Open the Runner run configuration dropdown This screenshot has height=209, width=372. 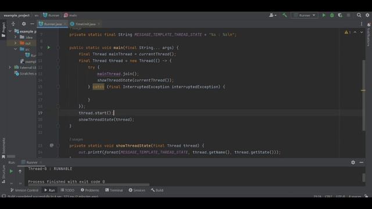coord(305,16)
